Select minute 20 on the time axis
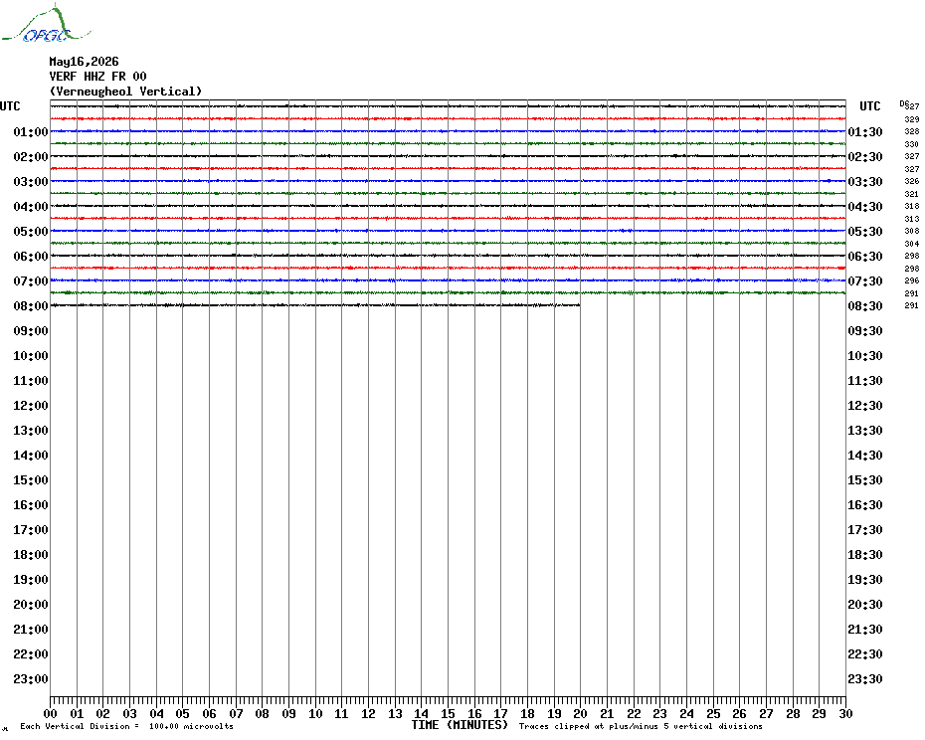Viewport: 925px width, 740px height. pos(581,713)
